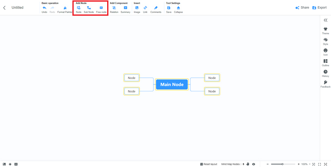Click the Untitled document title
Screen dimensions: 331x167
(x=17, y=7)
